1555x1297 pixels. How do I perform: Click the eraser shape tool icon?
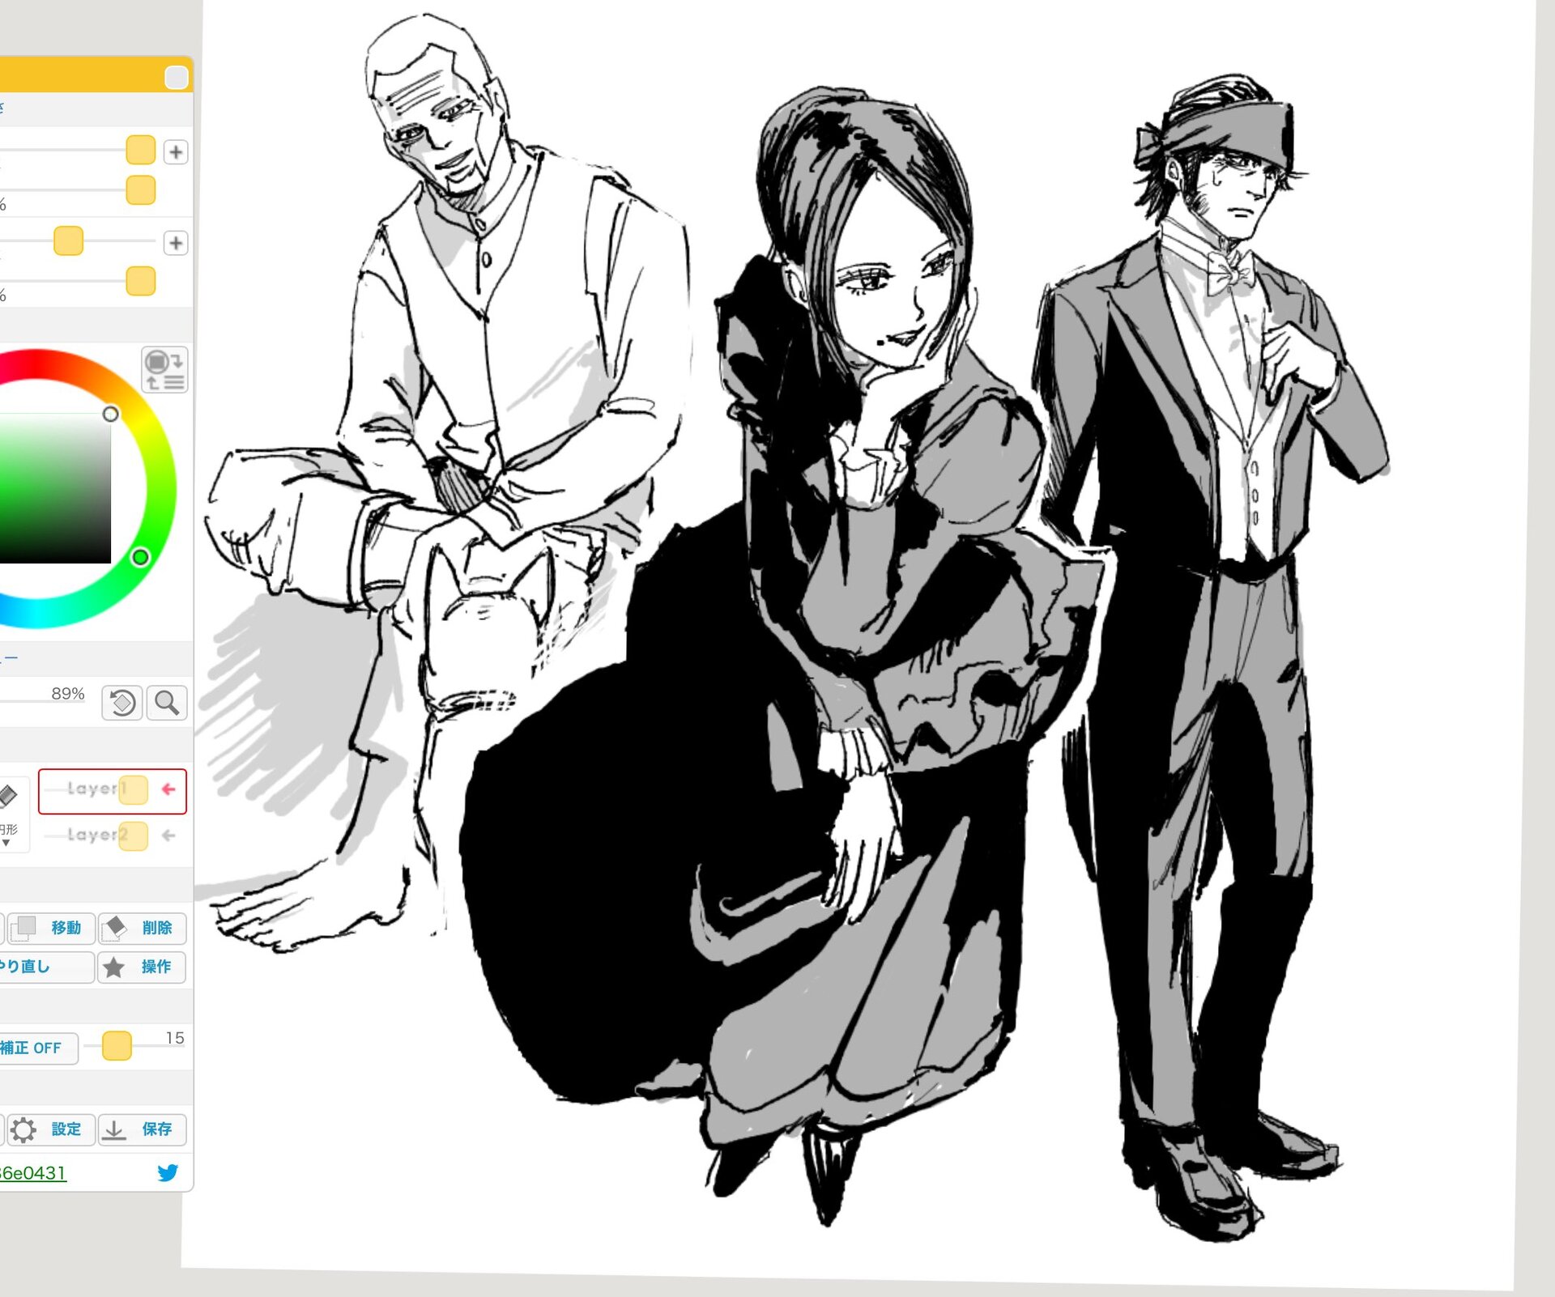click(x=8, y=796)
